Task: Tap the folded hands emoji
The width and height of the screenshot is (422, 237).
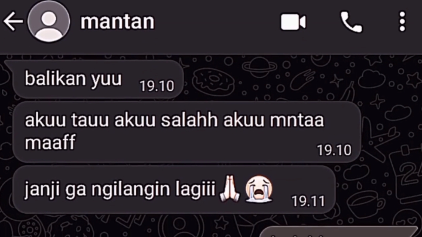Action: coord(229,189)
